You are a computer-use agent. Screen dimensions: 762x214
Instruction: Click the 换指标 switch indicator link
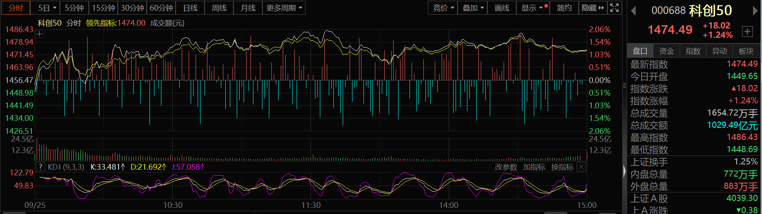click(x=562, y=167)
